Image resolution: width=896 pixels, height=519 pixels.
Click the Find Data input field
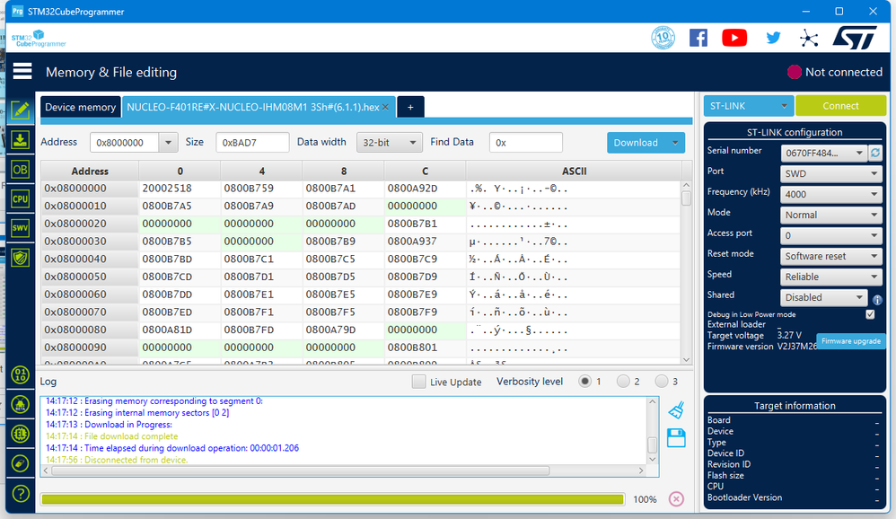click(526, 143)
